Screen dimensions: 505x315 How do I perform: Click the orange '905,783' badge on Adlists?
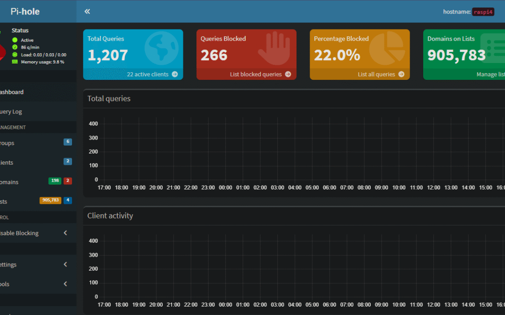click(50, 200)
